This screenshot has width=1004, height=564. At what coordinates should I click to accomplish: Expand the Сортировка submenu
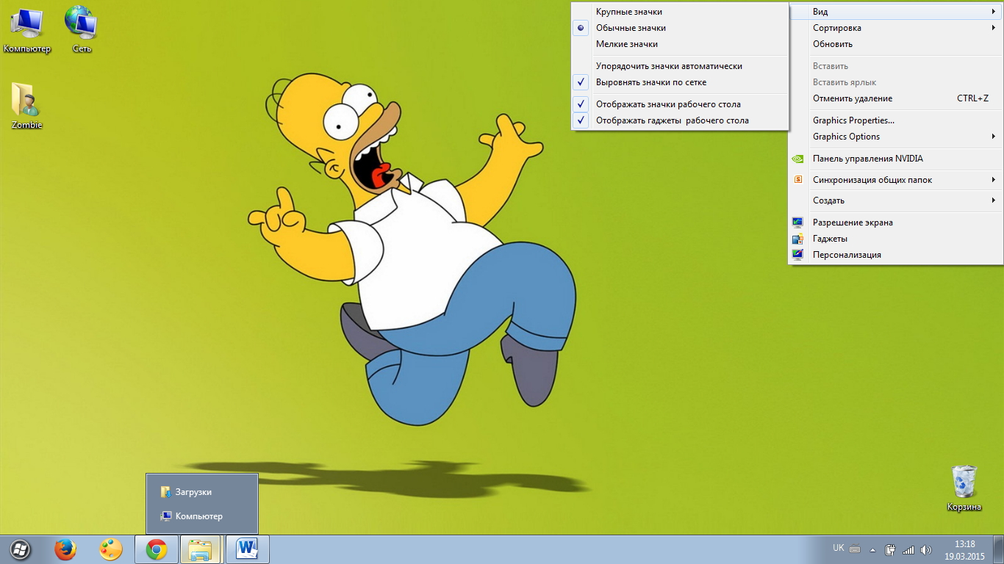895,28
